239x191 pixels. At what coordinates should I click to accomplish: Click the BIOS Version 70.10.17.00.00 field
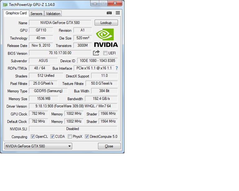60,53
